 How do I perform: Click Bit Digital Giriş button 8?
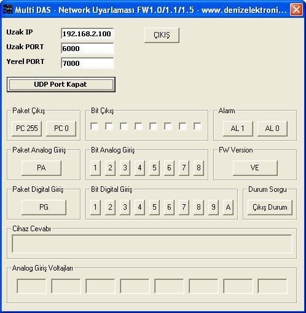coord(198,207)
